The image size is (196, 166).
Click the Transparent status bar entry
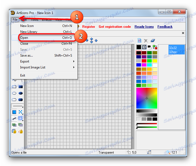pyautogui.click(x=106, y=153)
